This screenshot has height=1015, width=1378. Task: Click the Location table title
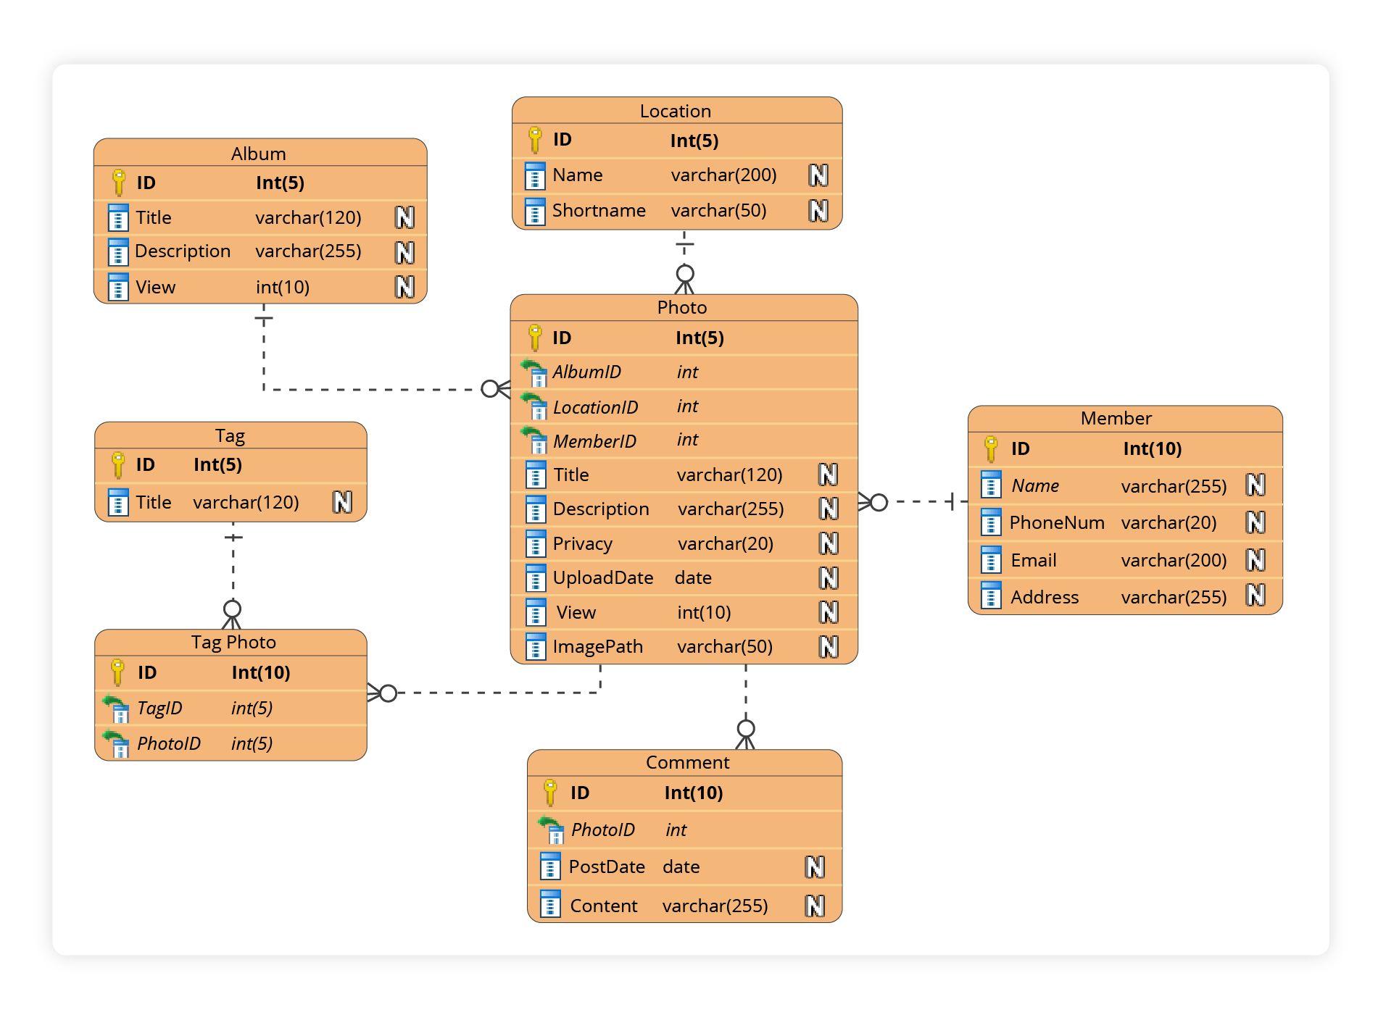[676, 111]
